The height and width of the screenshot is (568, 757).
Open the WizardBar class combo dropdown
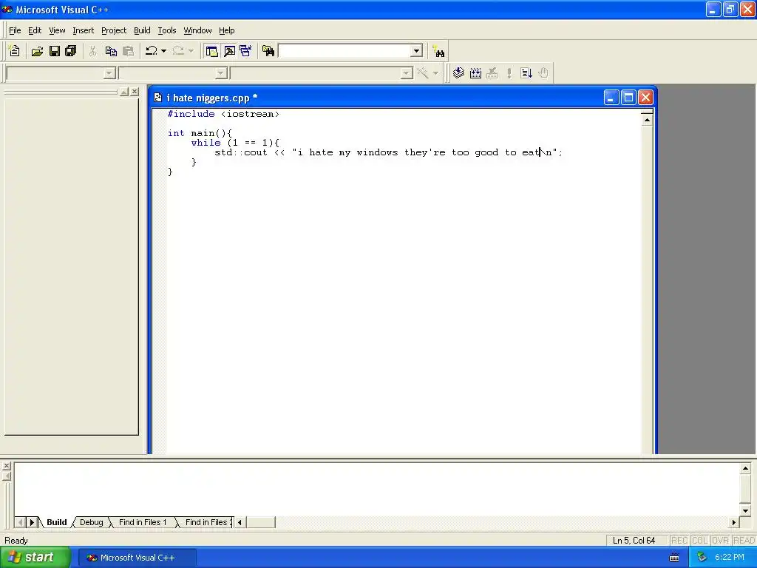coord(109,73)
